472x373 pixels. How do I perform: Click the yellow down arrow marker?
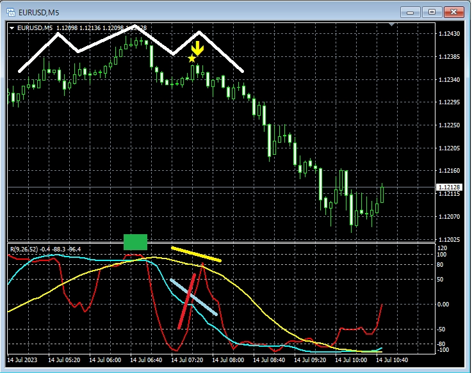coord(199,47)
